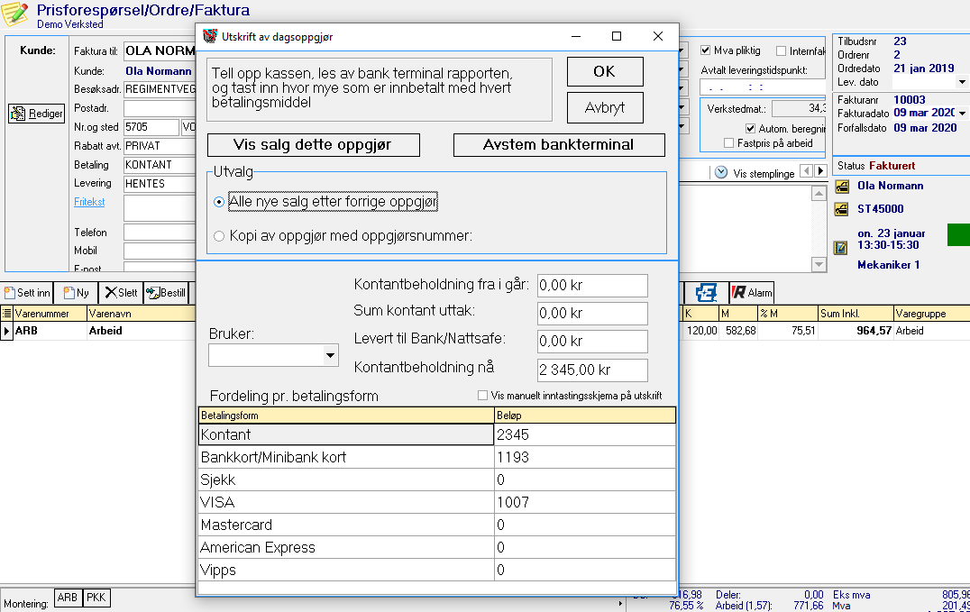Click the left arrow beside Vis stemplinge
The height and width of the screenshot is (612, 970).
click(806, 170)
